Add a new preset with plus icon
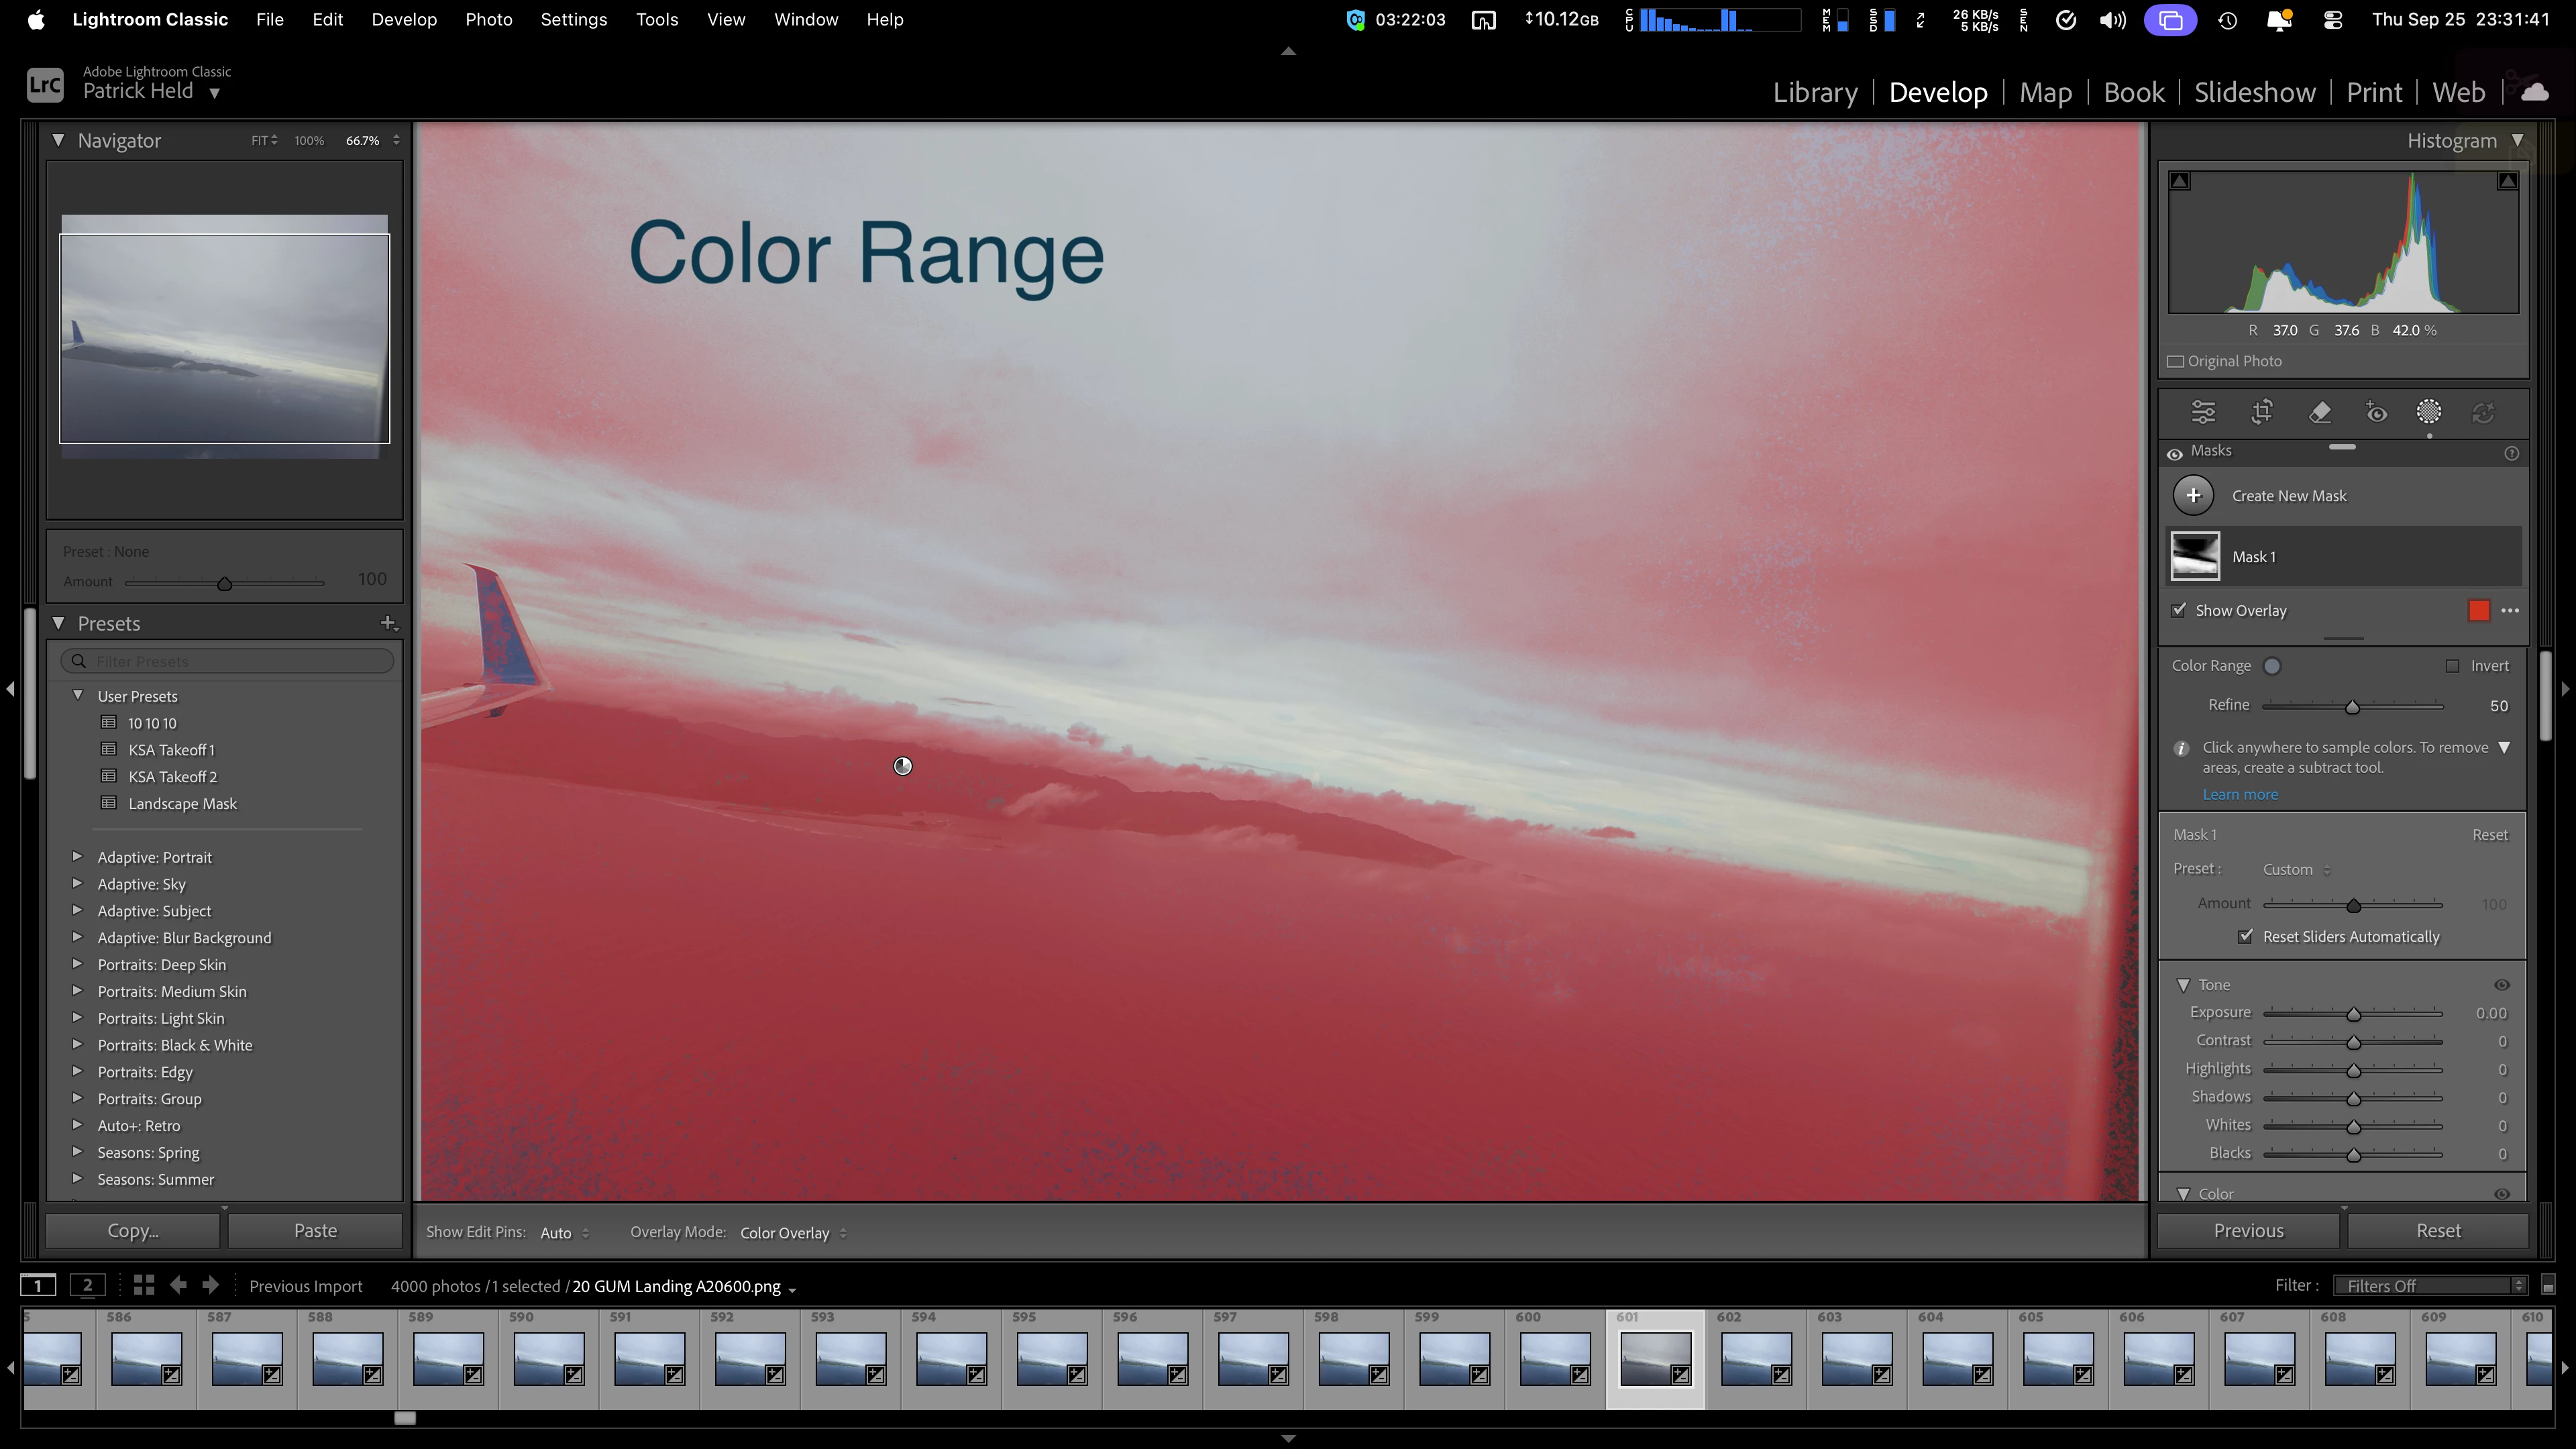 click(x=388, y=623)
